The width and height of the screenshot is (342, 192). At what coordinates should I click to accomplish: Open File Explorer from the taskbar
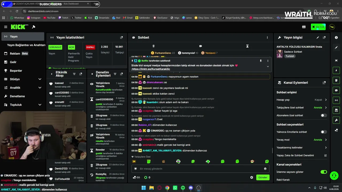point(151,188)
